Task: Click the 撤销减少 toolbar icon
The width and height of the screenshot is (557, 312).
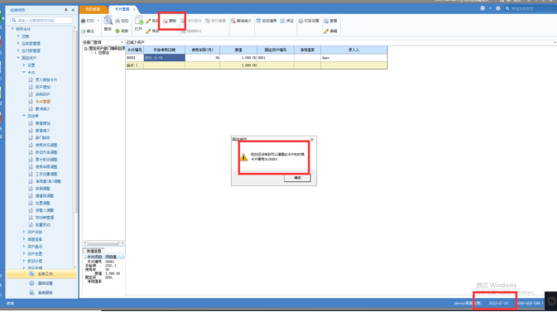Action: coord(233,21)
